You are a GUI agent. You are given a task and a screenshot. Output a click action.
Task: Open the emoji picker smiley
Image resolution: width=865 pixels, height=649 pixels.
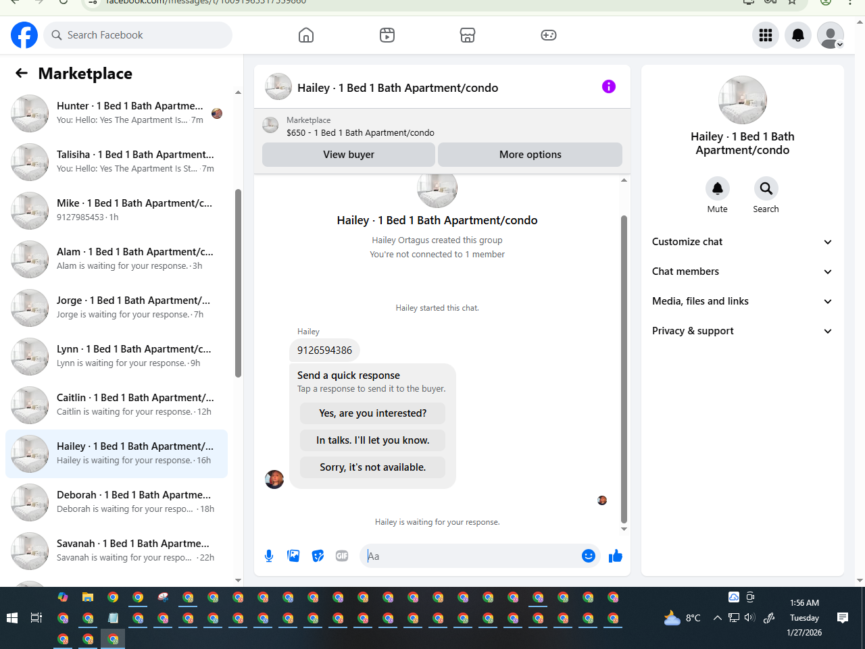[589, 556]
